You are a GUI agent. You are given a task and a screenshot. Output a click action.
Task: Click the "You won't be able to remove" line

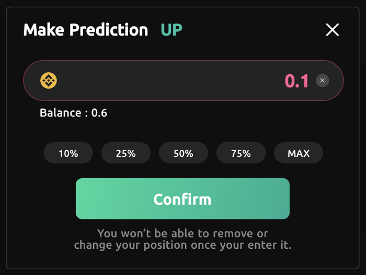point(183,234)
